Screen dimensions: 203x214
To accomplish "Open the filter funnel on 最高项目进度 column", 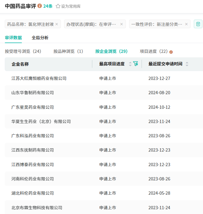I will (136, 64).
